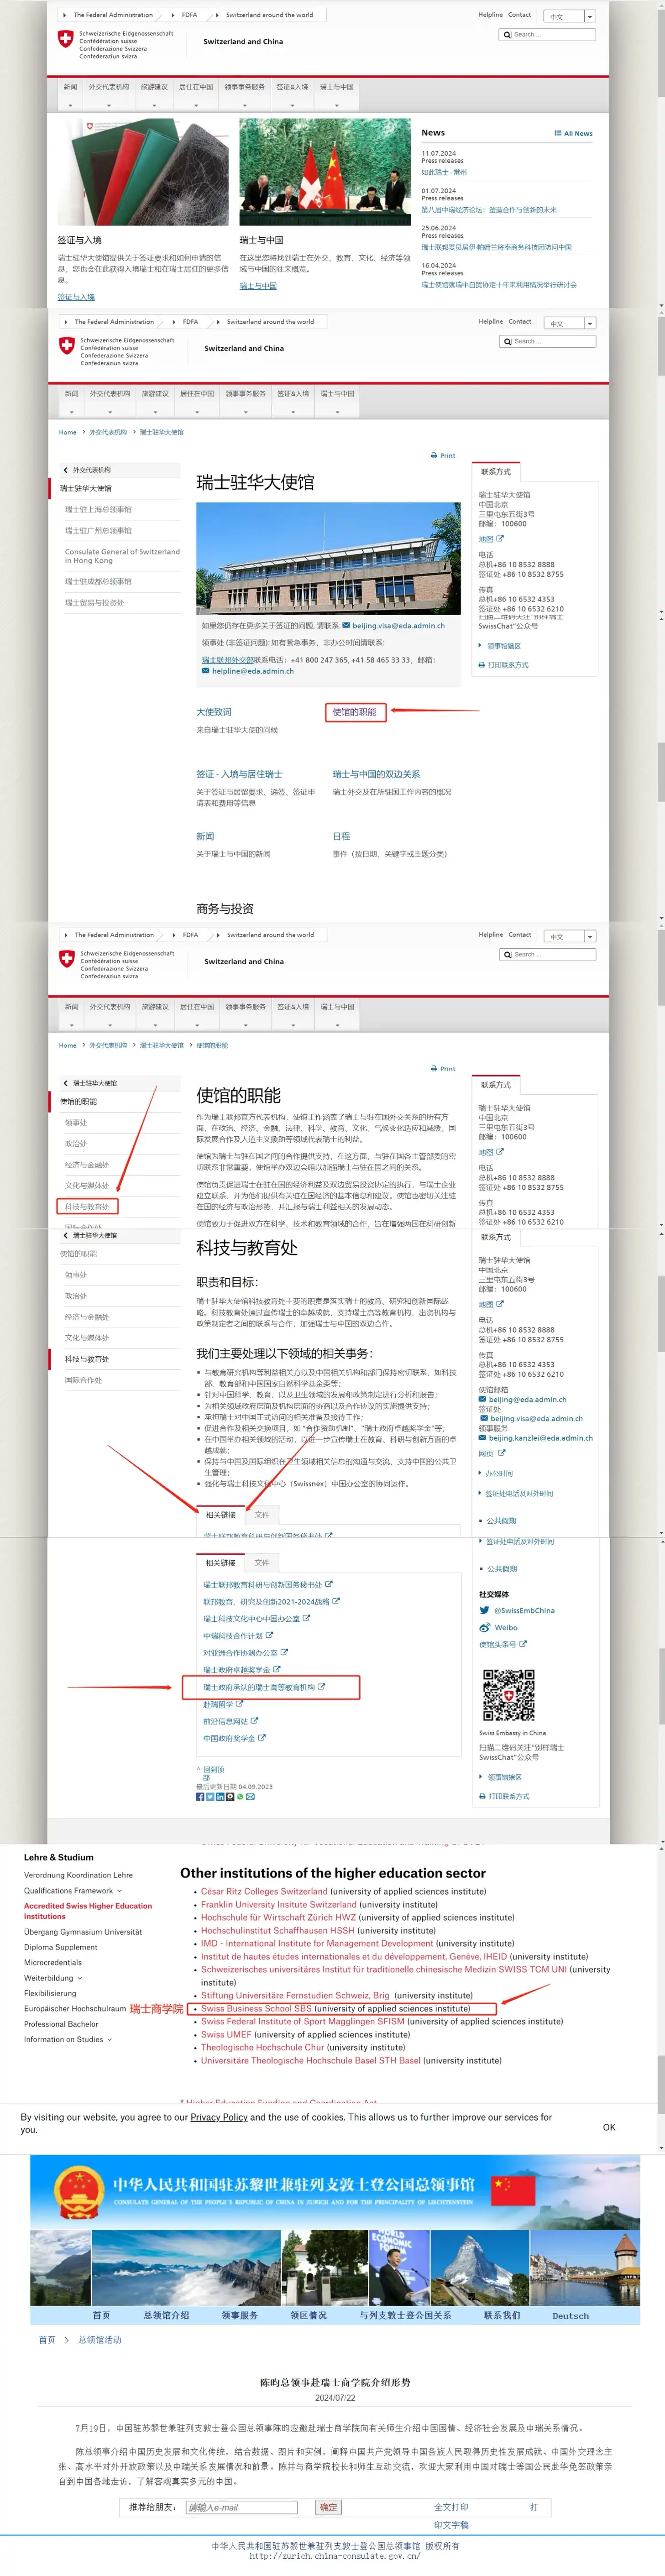The width and height of the screenshot is (665, 2576).
Task: Click the Swiss Embassy WeChat QR code
Action: 509,1694
